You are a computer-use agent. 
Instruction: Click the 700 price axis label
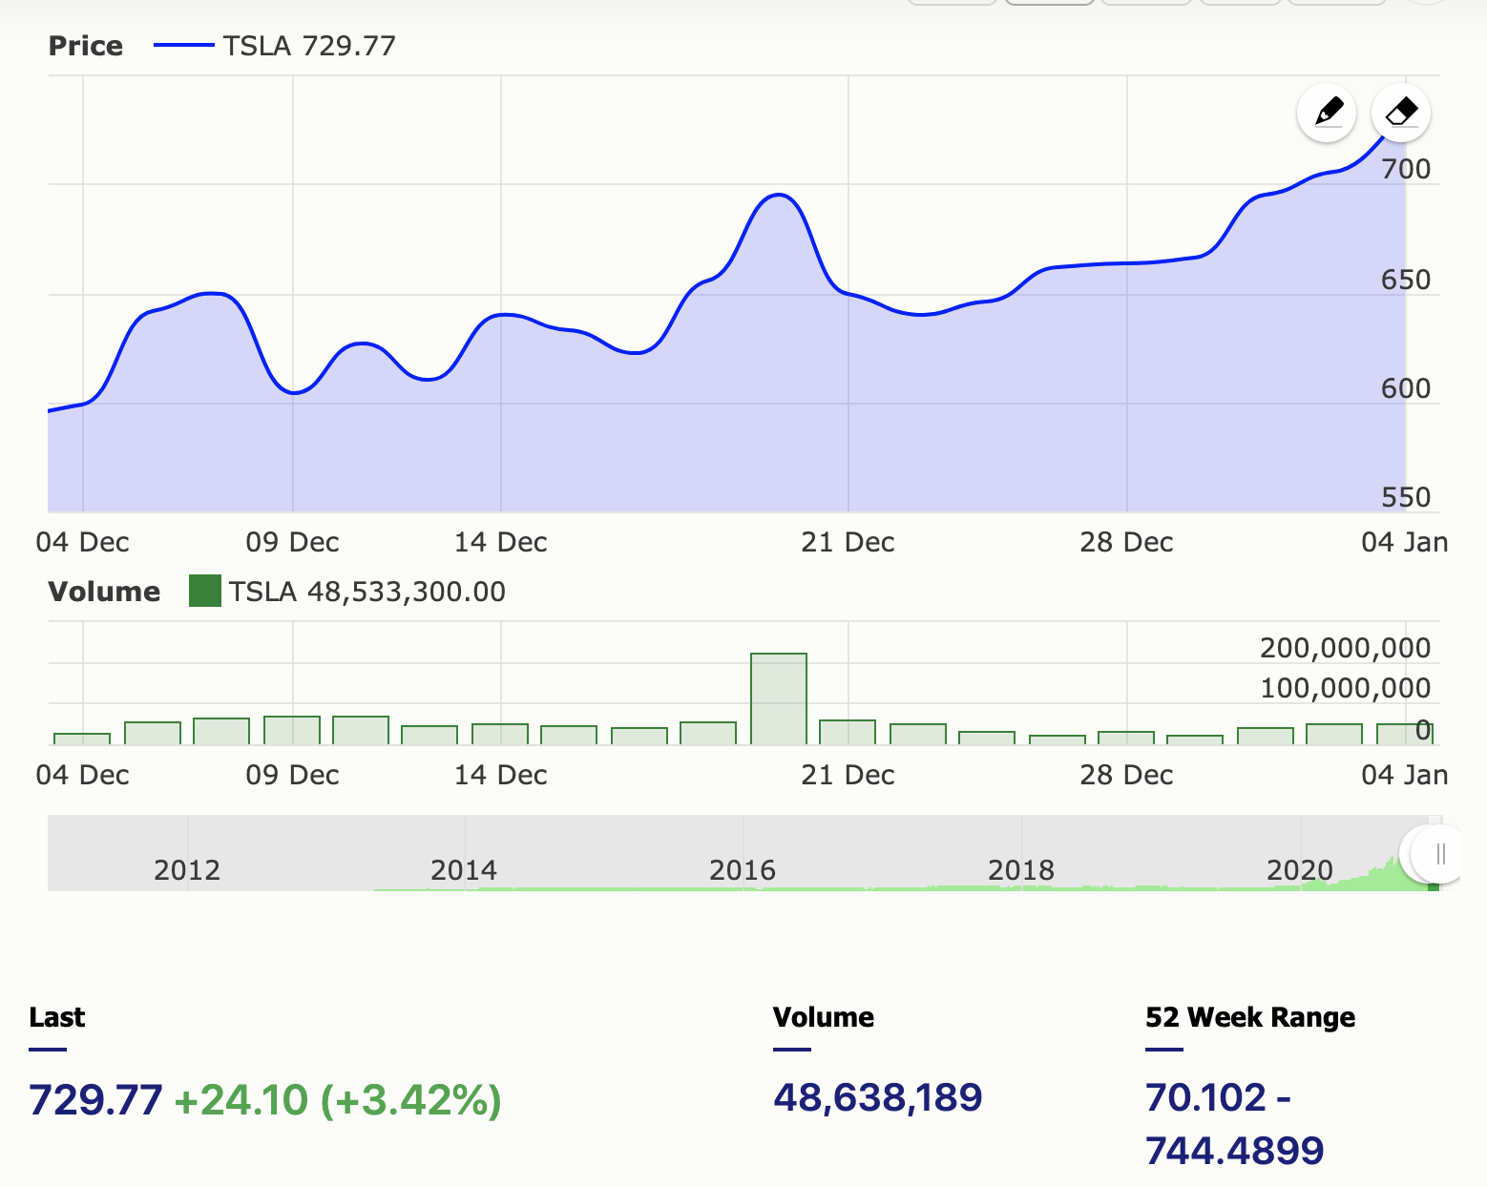point(1406,169)
